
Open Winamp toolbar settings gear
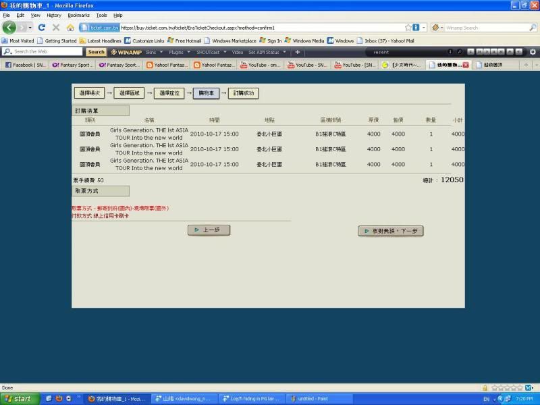click(x=533, y=52)
